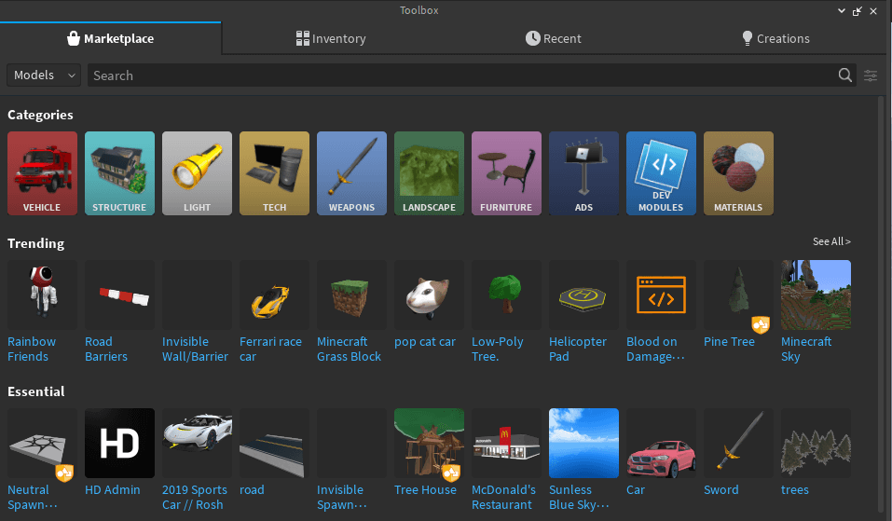Select the Ferrari race car thumbnail

(x=274, y=295)
